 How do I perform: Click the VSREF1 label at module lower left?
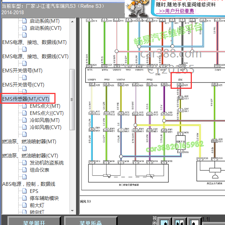pos(92,79)
